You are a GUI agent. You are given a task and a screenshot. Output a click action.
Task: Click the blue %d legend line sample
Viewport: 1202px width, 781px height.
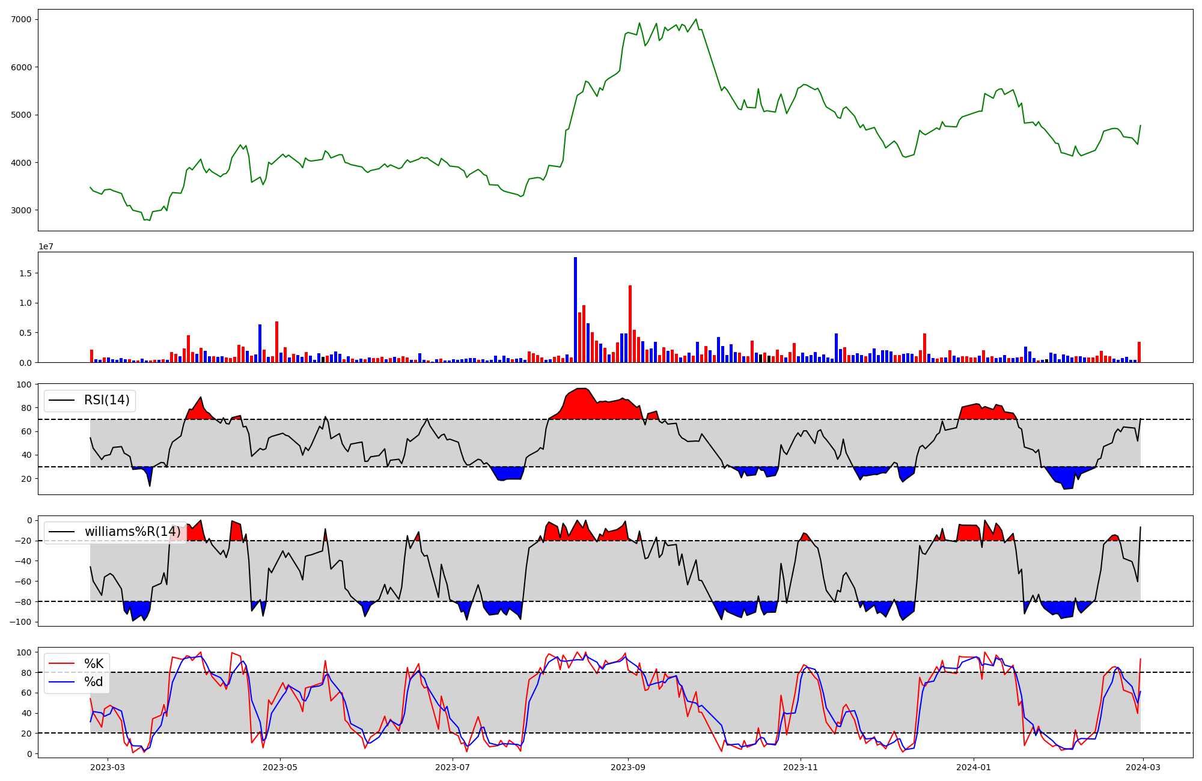[61, 682]
